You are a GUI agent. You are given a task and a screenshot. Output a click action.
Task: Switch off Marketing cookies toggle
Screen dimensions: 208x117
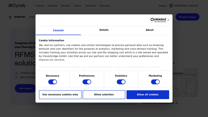[x=155, y=82]
